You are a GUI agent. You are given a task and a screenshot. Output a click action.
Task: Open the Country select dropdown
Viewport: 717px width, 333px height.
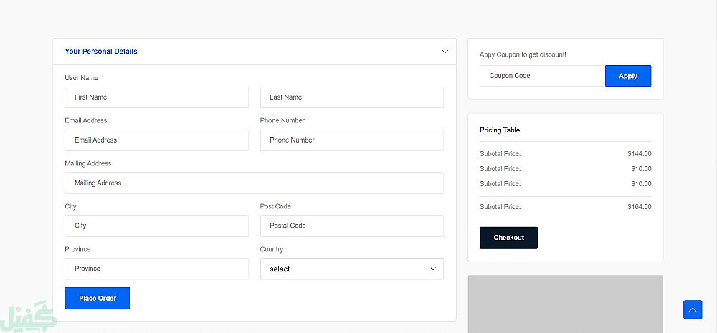(x=351, y=269)
